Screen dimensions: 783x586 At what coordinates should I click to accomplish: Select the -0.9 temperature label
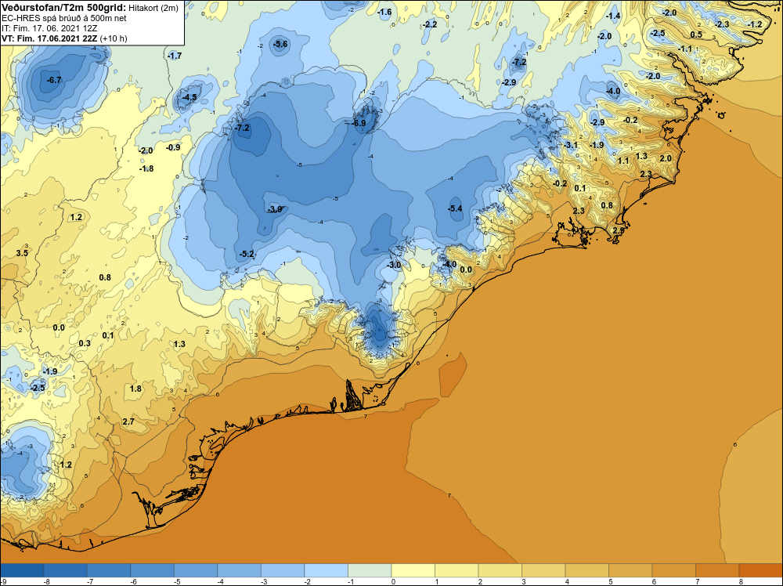pyautogui.click(x=173, y=147)
